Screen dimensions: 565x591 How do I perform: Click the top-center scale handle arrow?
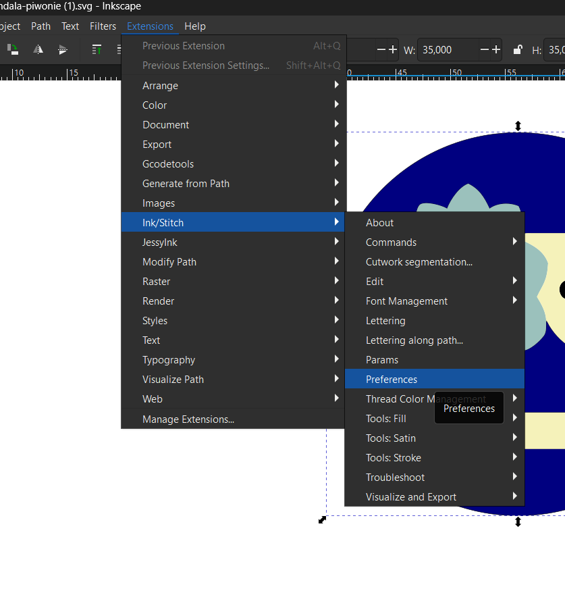[518, 126]
